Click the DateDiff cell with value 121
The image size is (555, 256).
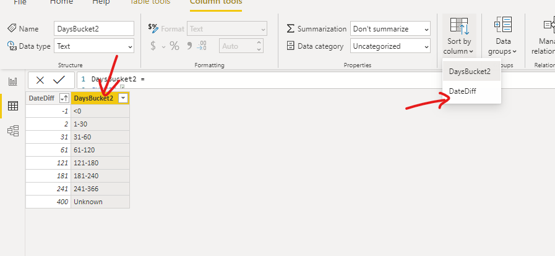point(48,163)
